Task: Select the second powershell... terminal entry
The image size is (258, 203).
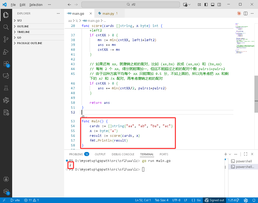Action: (x=243, y=167)
